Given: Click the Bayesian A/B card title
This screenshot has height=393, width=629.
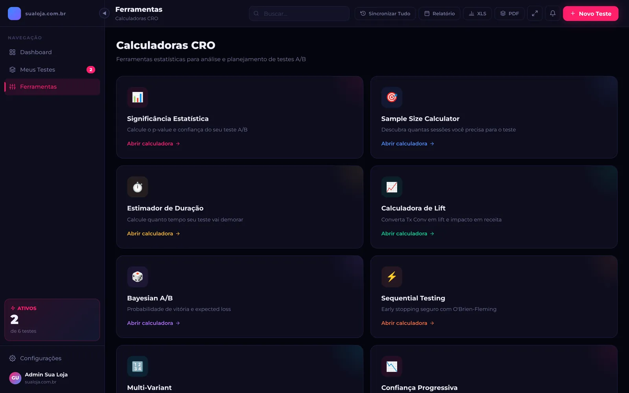Looking at the screenshot, I should pyautogui.click(x=150, y=298).
